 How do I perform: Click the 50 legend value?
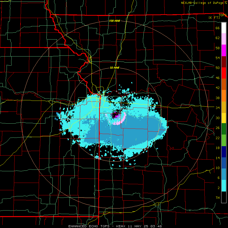point(218,68)
